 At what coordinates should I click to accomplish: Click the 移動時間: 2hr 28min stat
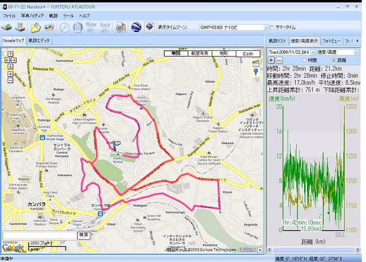[292, 76]
